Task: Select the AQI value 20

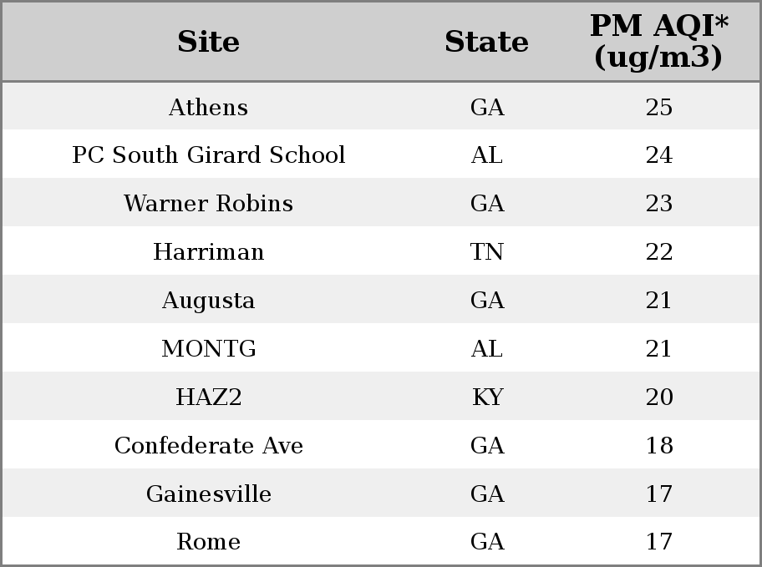Action: [659, 397]
